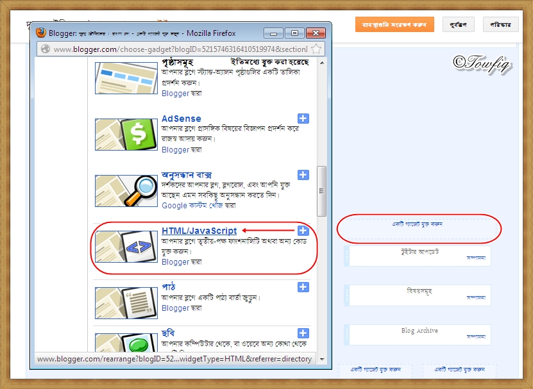Click the pages gadget thumbnail

click(x=126, y=78)
